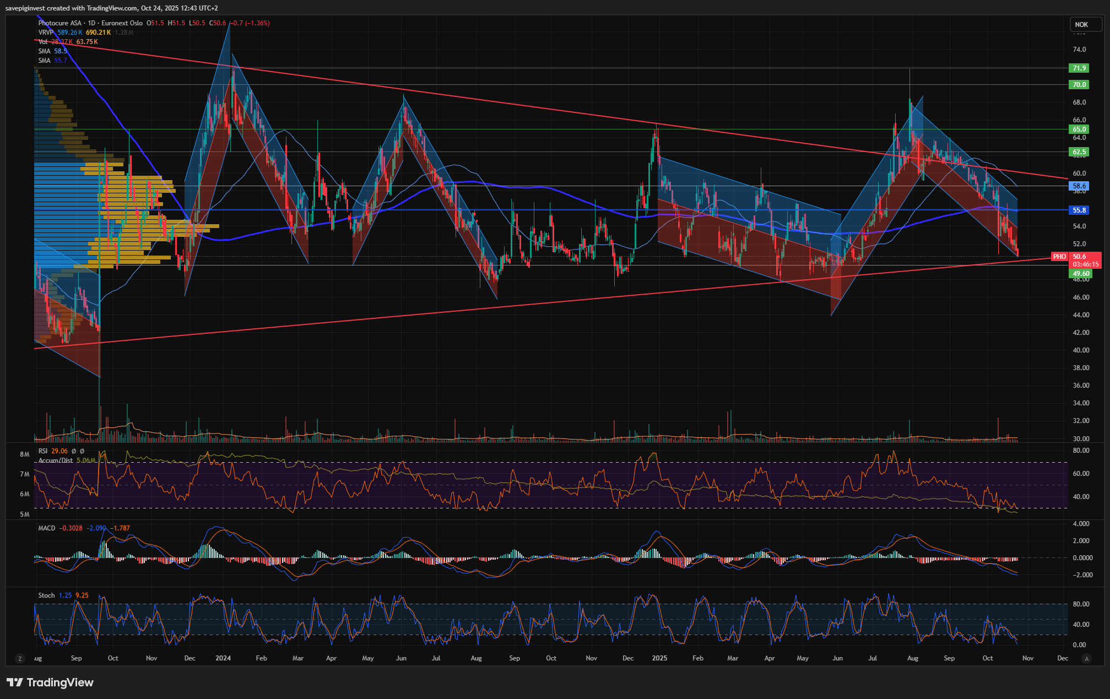Select the SMA 55.7 legend entry
The image size is (1110, 699).
[45, 61]
